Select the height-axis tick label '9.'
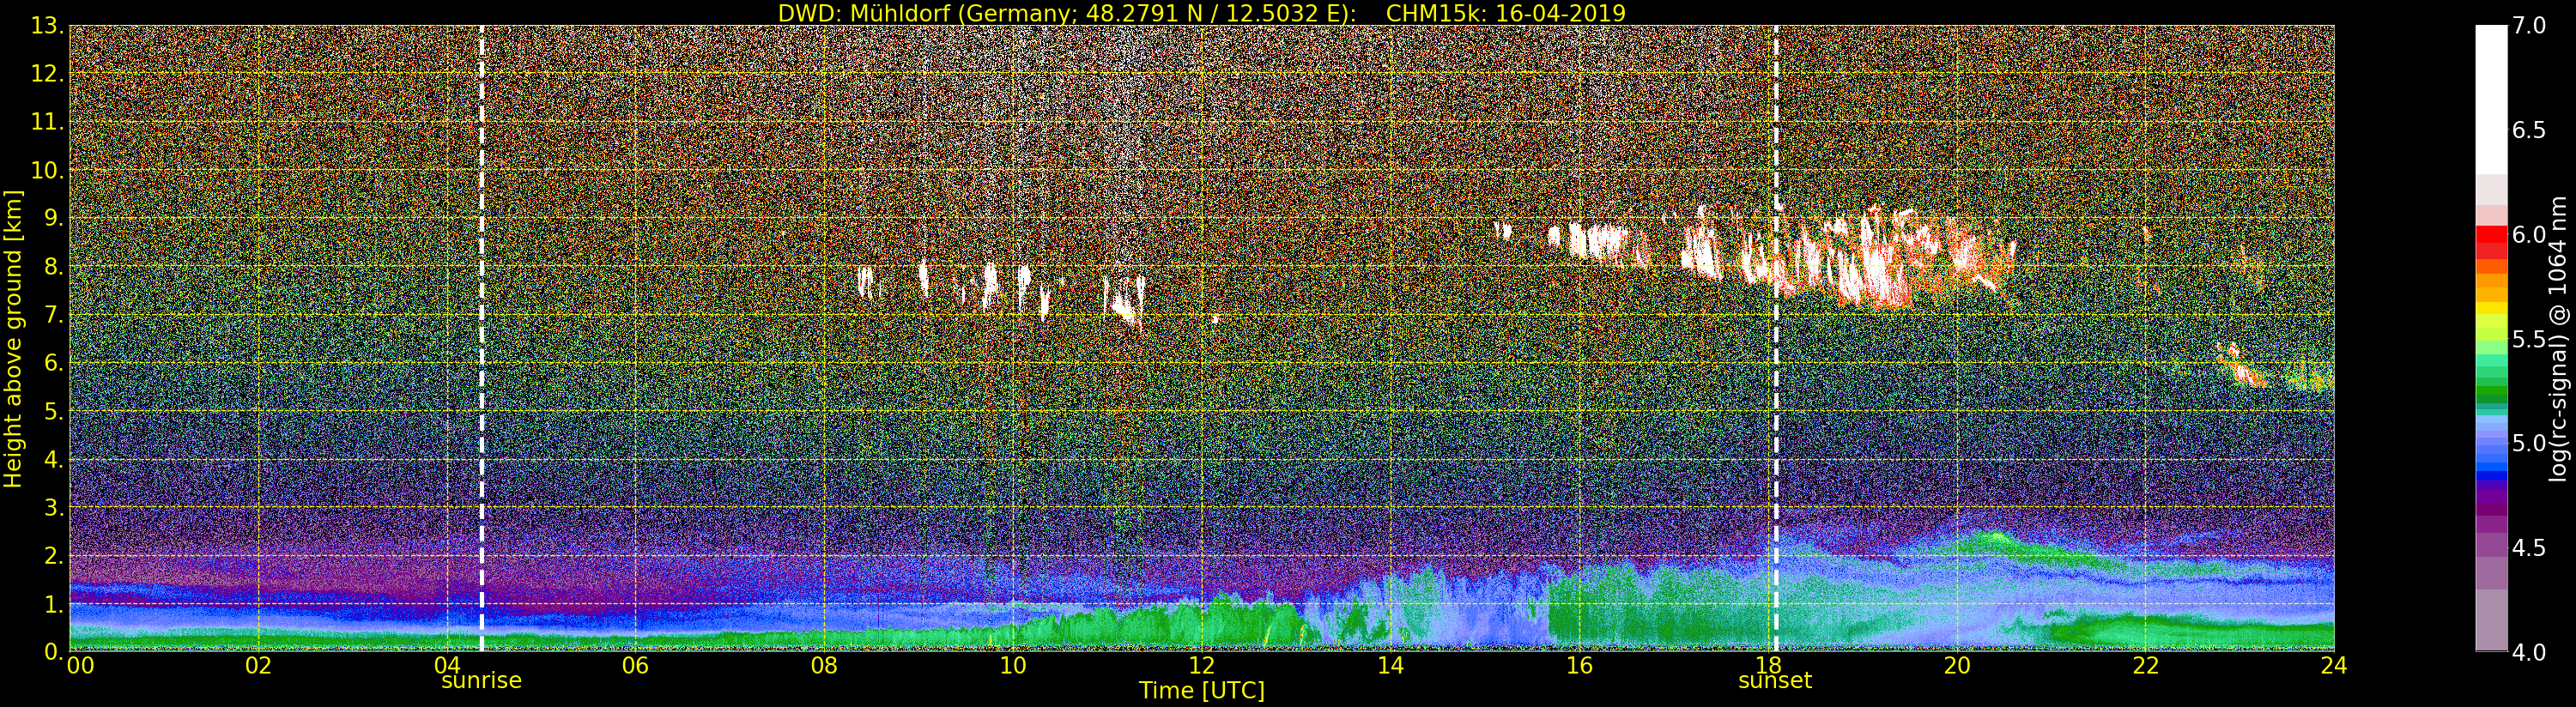 tap(53, 218)
